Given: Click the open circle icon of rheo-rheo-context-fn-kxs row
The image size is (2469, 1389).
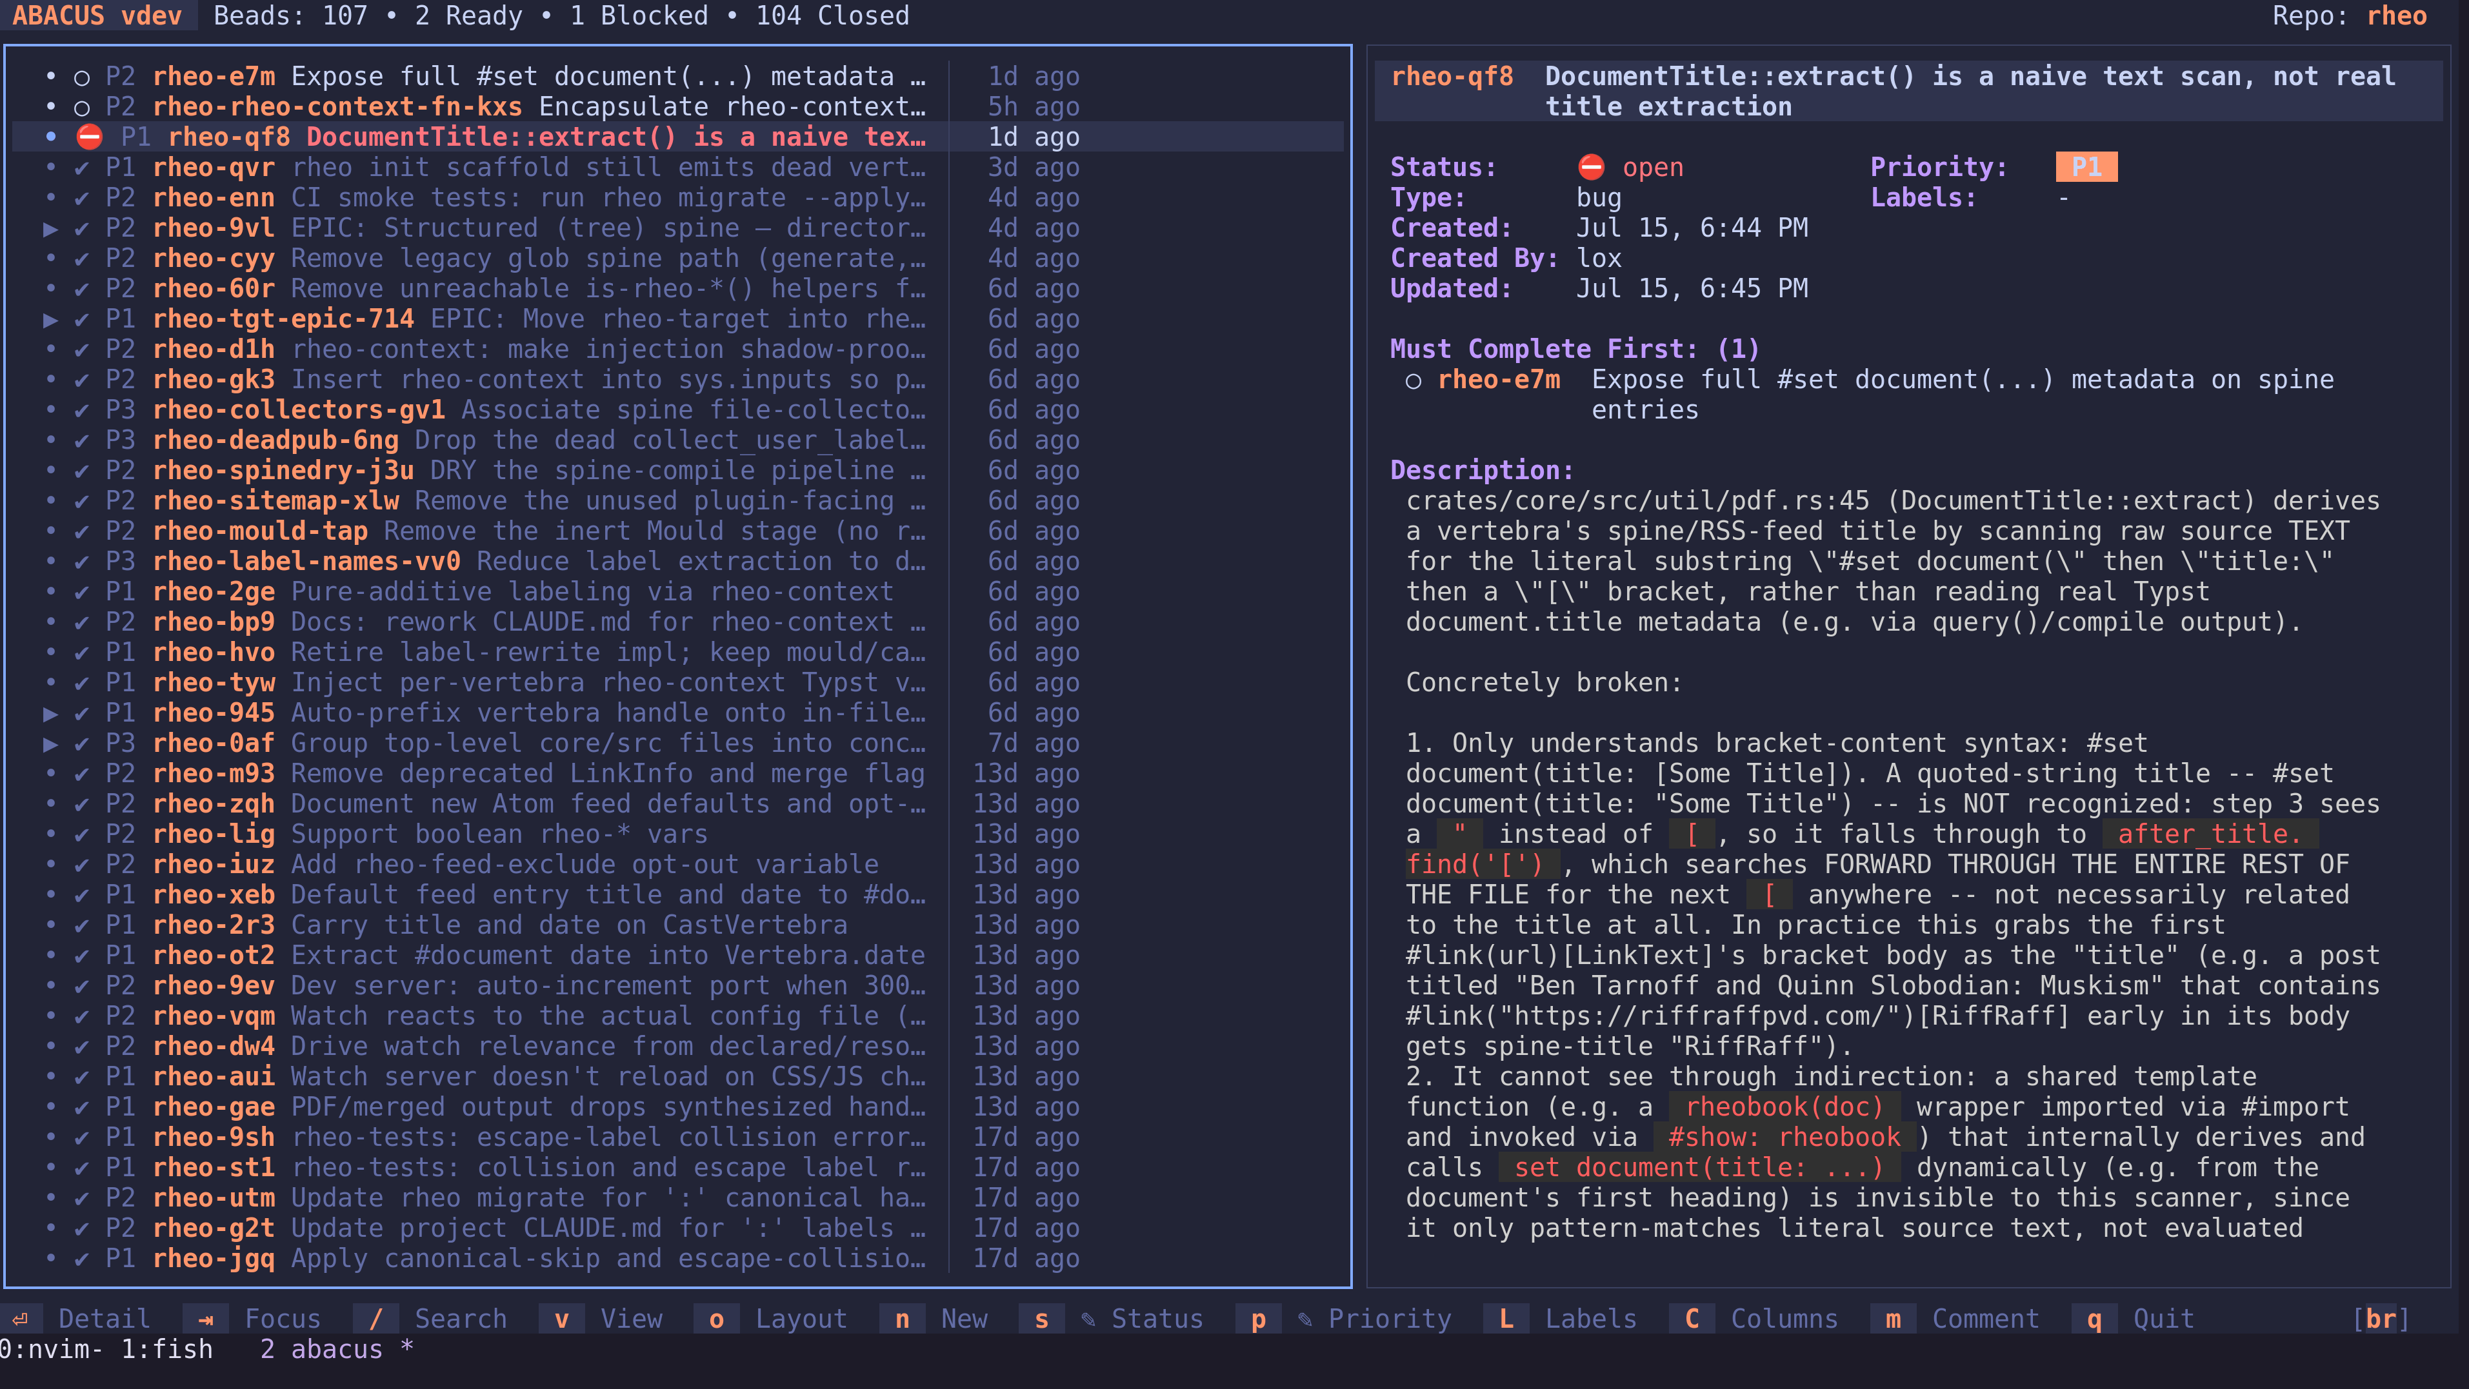Looking at the screenshot, I should tap(83, 107).
